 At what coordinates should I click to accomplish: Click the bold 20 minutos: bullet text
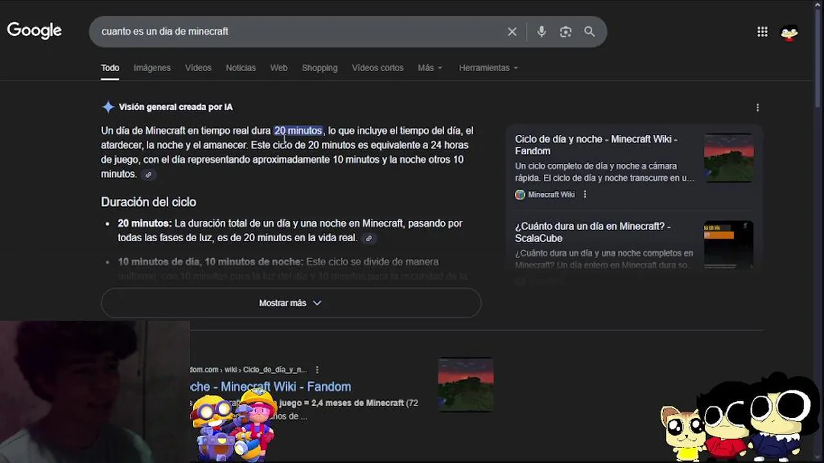pos(145,224)
